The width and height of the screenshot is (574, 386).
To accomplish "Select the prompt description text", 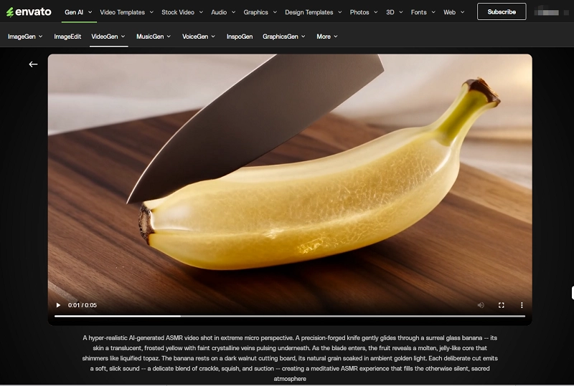I will click(x=290, y=358).
